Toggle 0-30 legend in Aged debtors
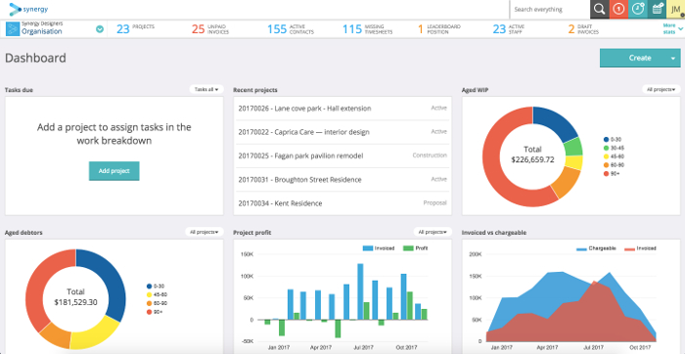 [x=156, y=286]
